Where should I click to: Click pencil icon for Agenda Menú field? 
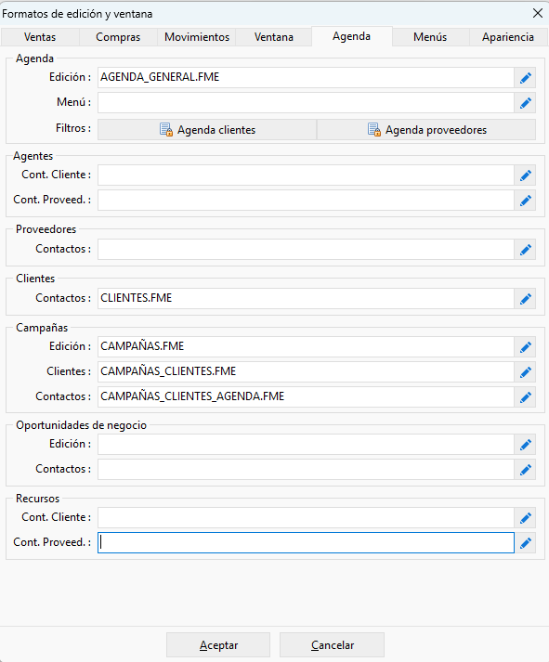(x=526, y=102)
